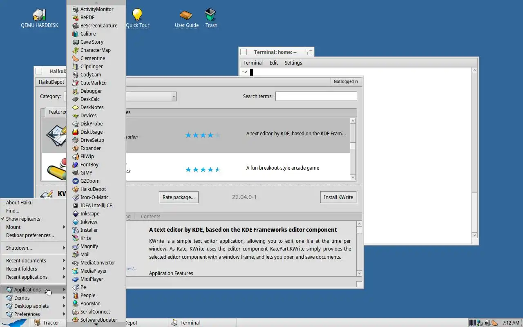Expand Recent folders submenu
The image size is (523, 327).
(34, 269)
